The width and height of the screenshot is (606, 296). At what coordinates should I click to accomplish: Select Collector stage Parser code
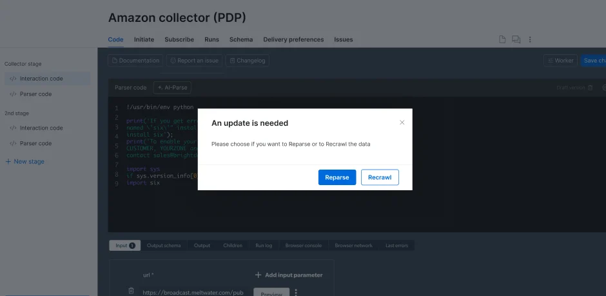point(48,94)
